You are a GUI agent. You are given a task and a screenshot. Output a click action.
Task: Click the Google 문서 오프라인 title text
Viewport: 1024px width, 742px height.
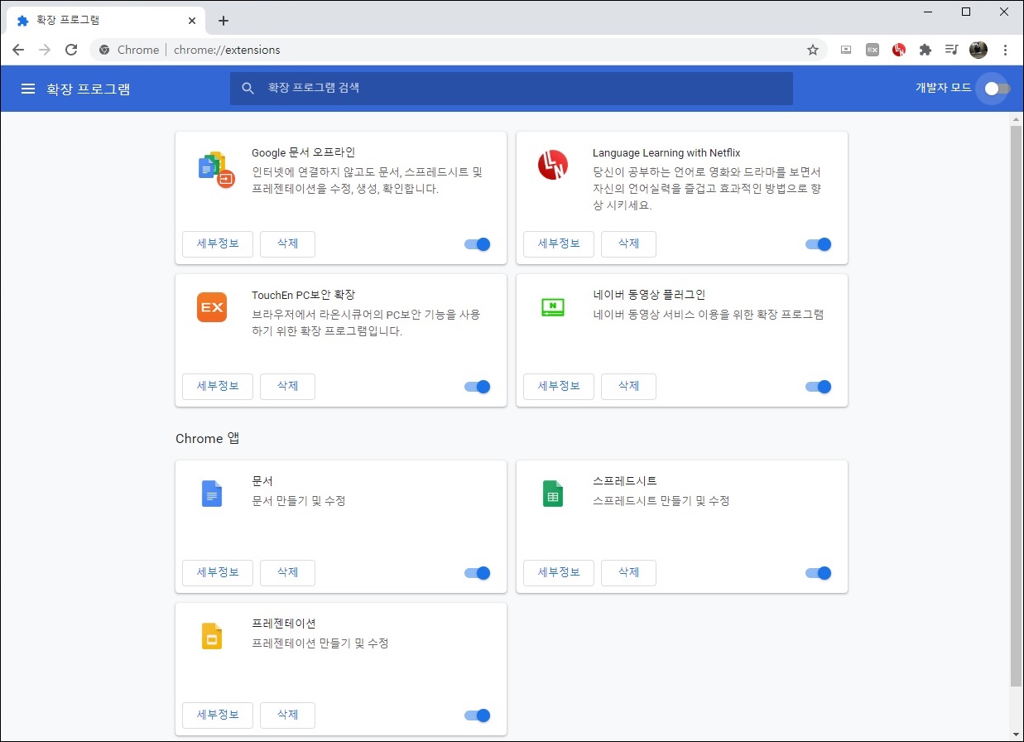pos(304,152)
